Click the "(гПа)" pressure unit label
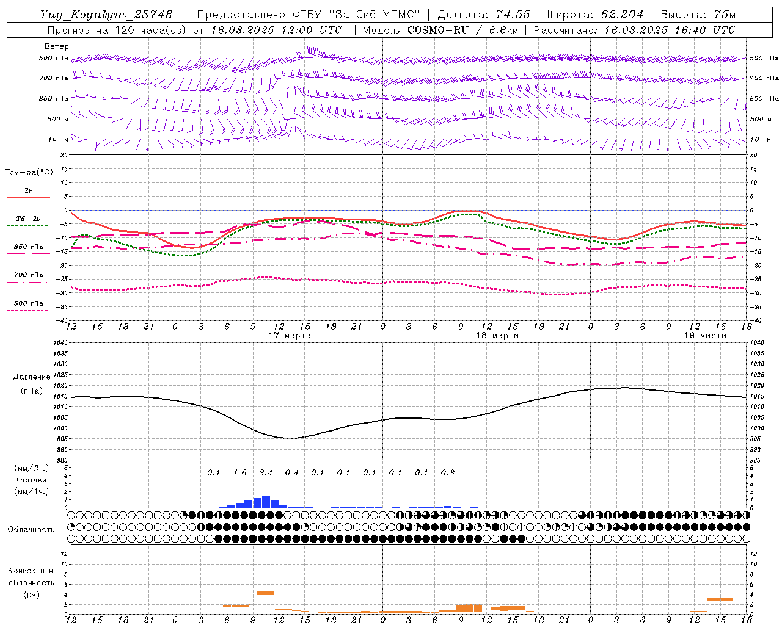The image size is (782, 625). click(32, 391)
